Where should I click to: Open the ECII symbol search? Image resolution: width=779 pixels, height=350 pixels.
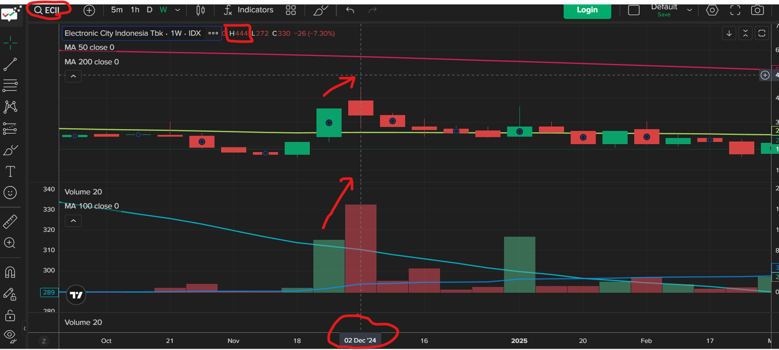pos(47,10)
